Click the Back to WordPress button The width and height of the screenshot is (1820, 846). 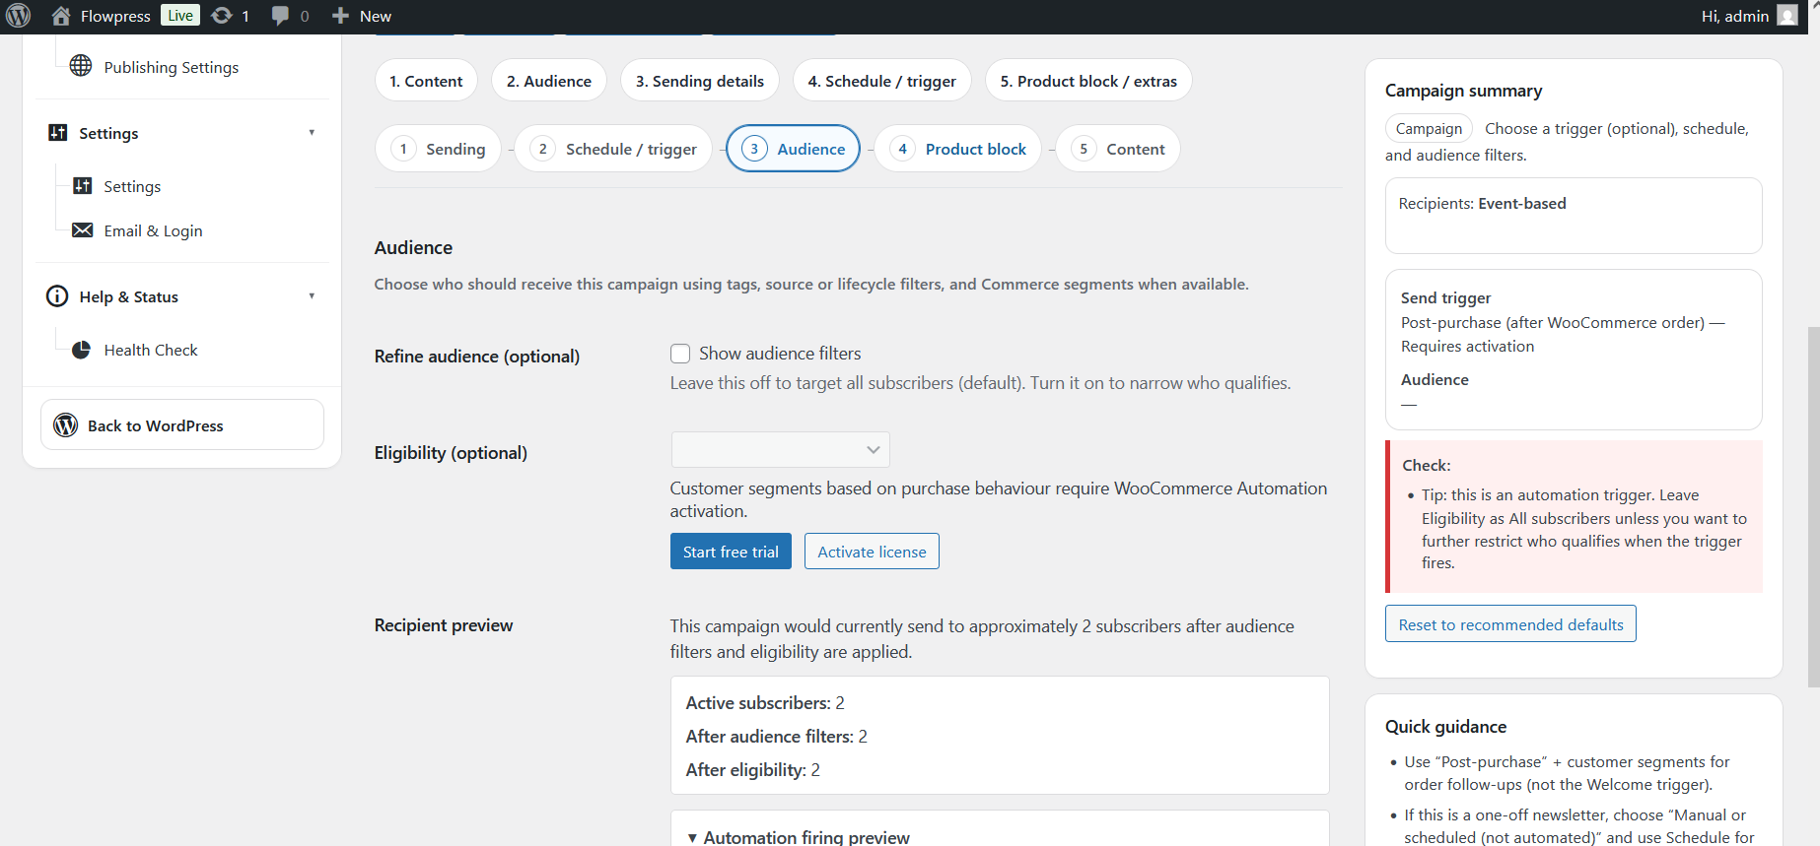click(x=182, y=424)
